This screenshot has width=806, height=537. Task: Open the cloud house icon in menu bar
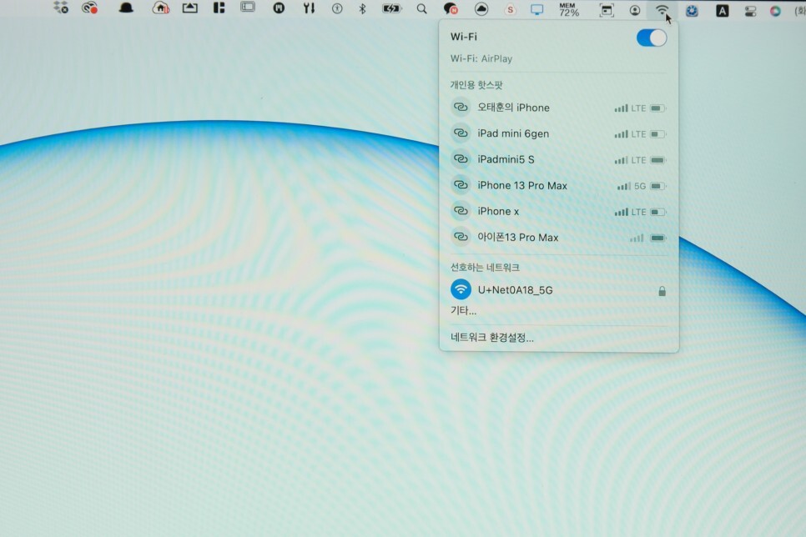pos(161,8)
